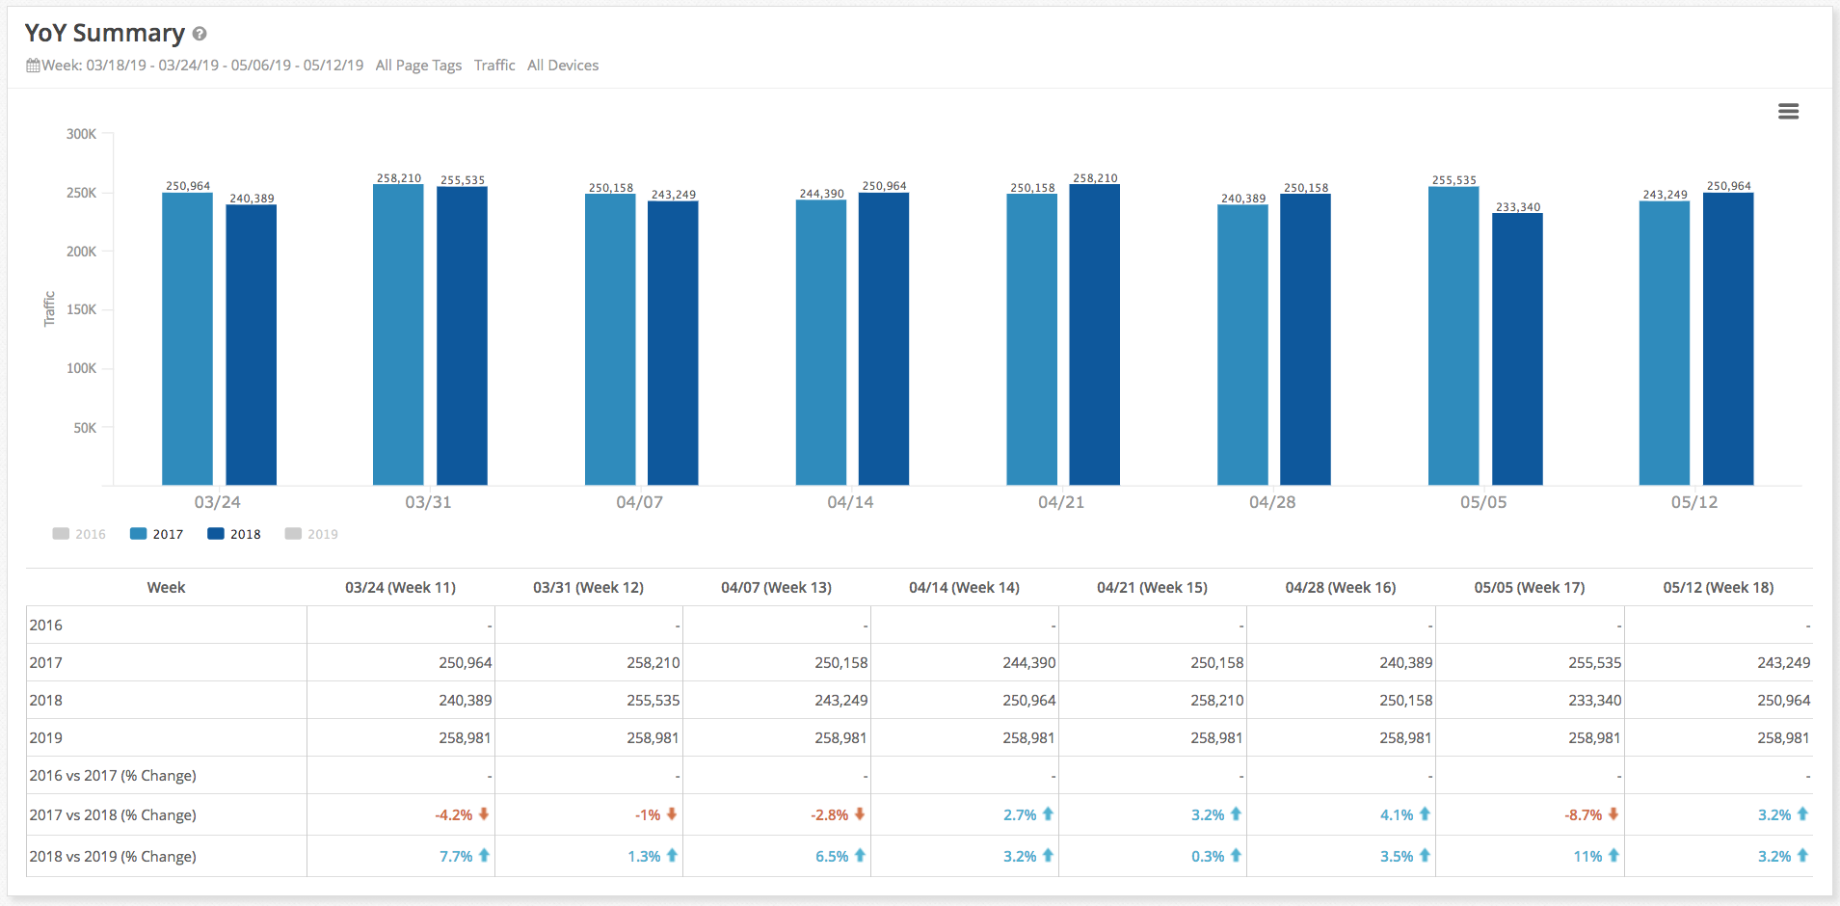Open the All Devices filter
This screenshot has width=1840, height=906.
click(563, 66)
